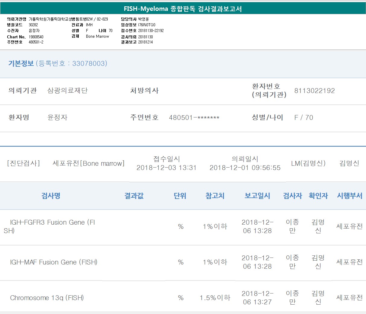Click reference value '1%이하' in IGH-FGFR3 row
The image size is (366, 314).
coord(215,226)
